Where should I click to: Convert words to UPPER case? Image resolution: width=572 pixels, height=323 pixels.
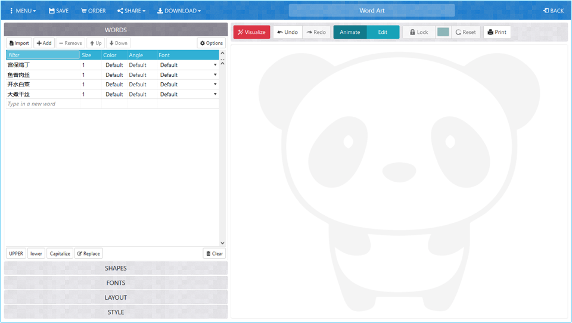click(16, 253)
